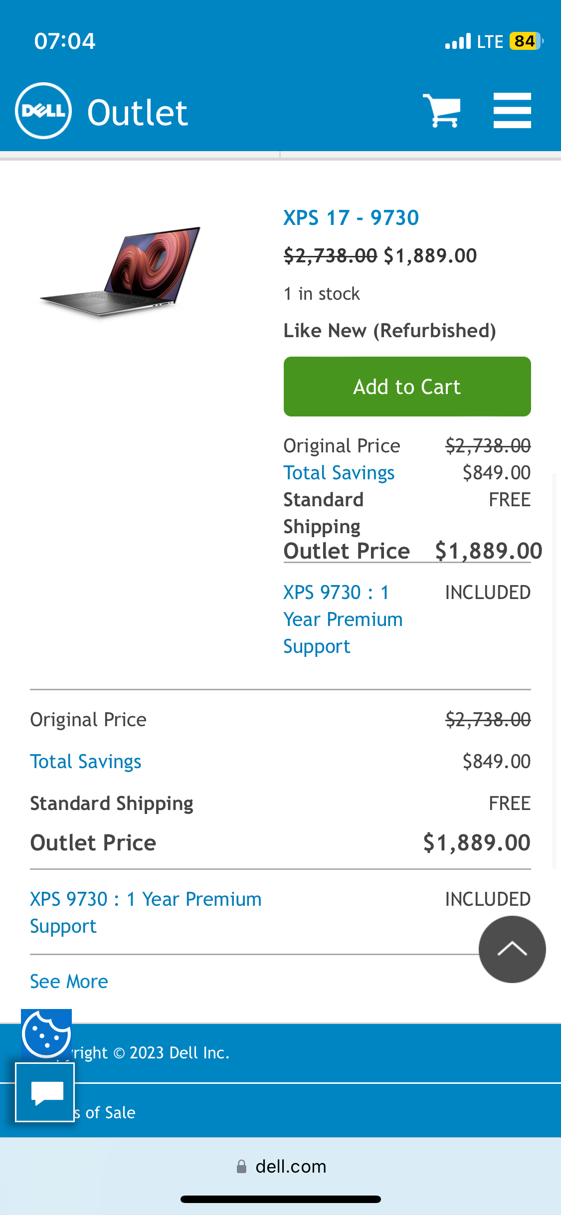Open Terms of Sale footer link
Screen dimensions: 561x1215
[107, 1112]
